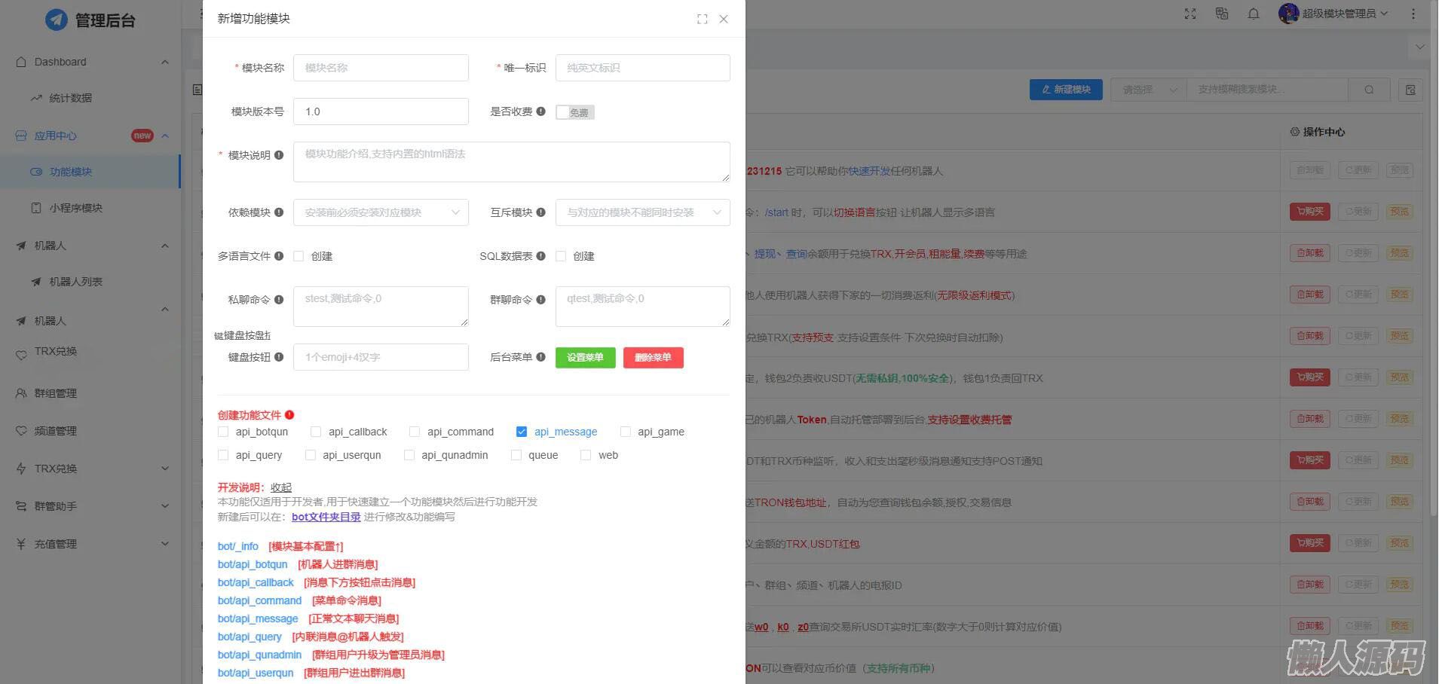Click the info icon next to 依赖模块
The image size is (1439, 684).
point(279,212)
